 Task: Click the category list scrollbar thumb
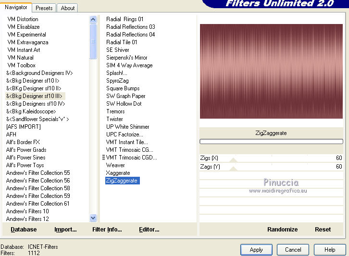[x=93, y=41]
